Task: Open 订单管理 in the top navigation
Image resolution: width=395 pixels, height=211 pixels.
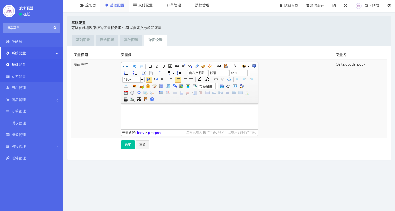Action: pos(171,5)
